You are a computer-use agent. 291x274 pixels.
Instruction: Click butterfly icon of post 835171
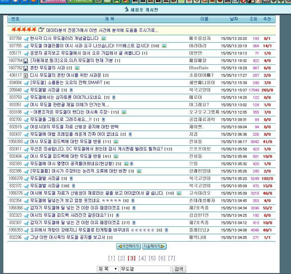26,53
